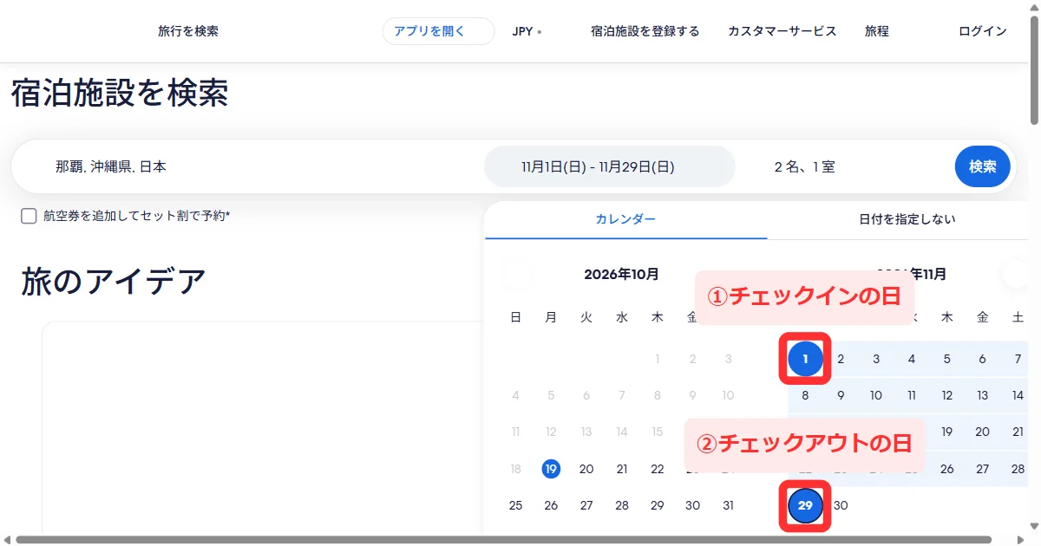Click the 2026年10月 month label

[x=622, y=274]
